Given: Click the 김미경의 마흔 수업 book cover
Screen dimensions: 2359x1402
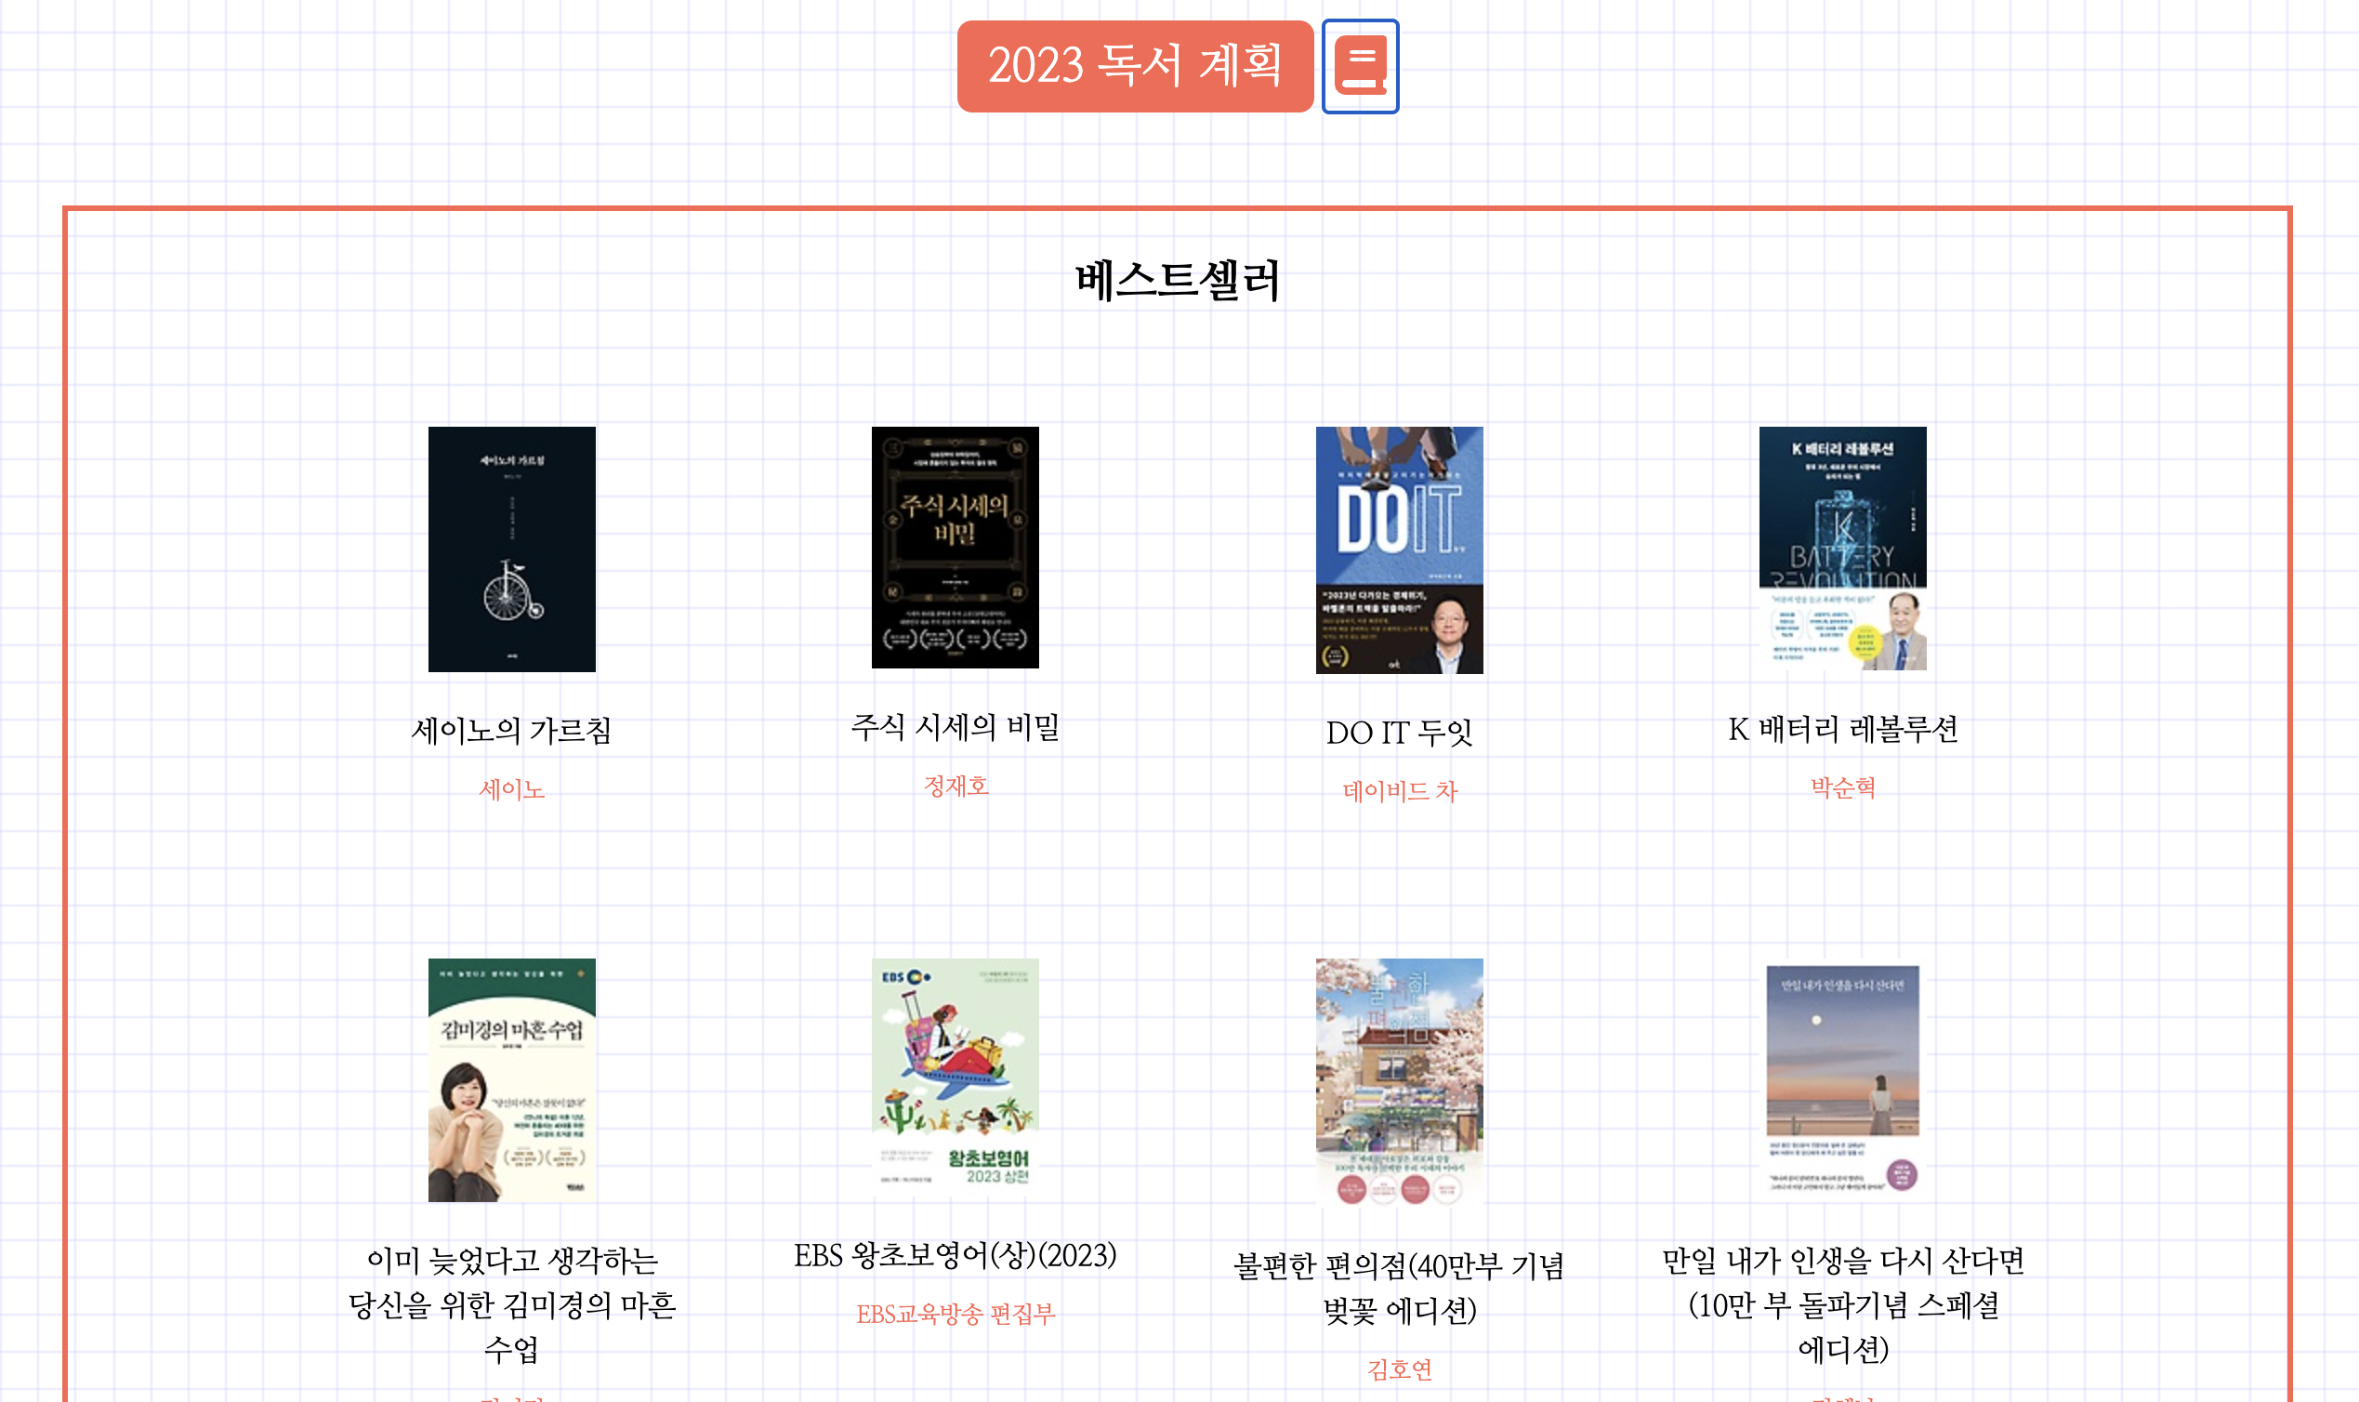Looking at the screenshot, I should [x=511, y=1078].
